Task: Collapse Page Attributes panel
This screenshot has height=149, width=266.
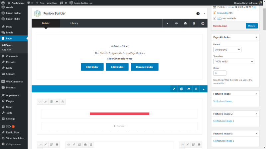Action: pyautogui.click(x=256, y=37)
